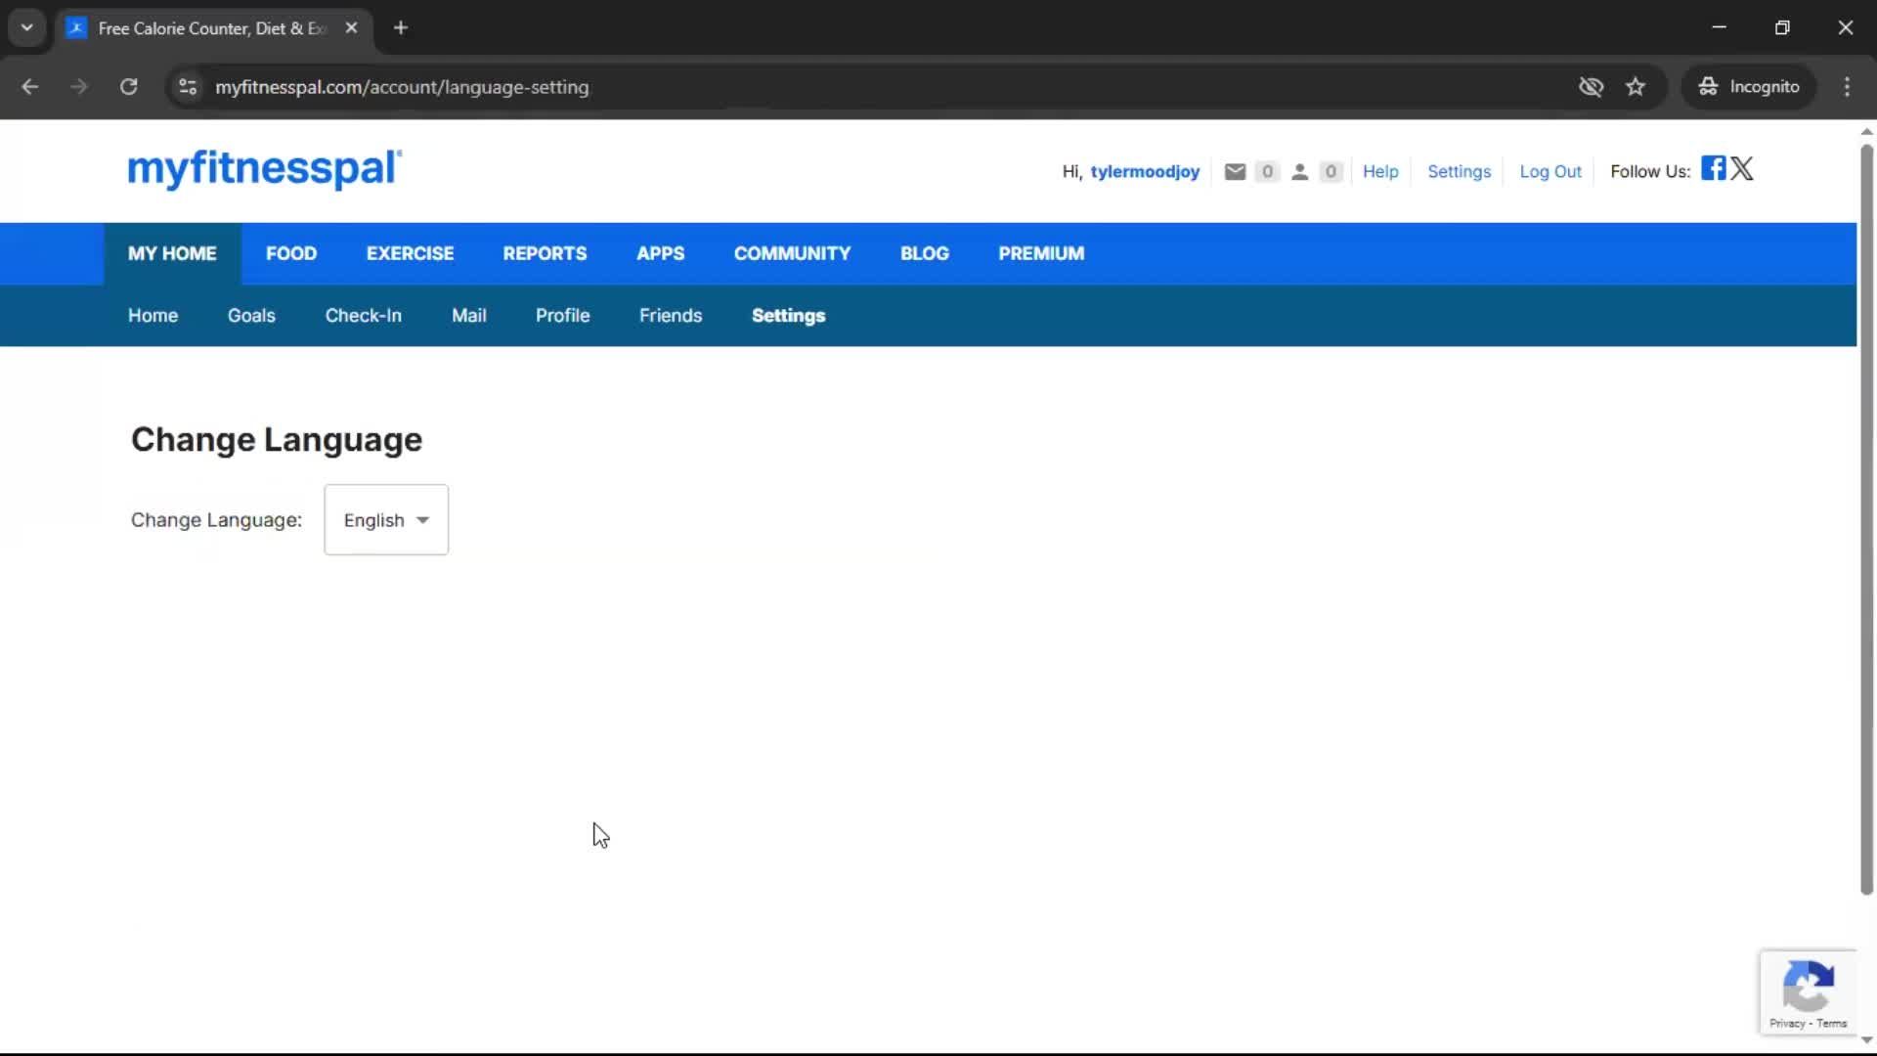Go to Profile in the sub-navigation

coord(562,316)
